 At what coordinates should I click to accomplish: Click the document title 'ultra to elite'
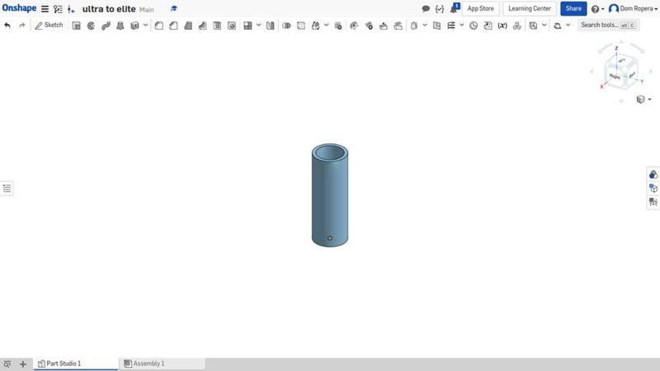pyautogui.click(x=109, y=9)
